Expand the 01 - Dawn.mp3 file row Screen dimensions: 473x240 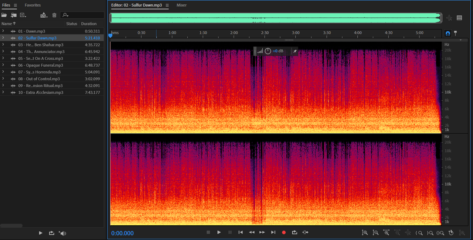[3, 31]
